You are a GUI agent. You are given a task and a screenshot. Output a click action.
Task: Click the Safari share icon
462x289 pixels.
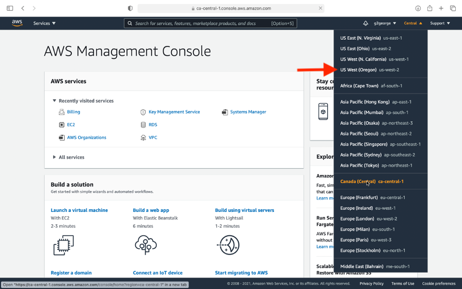pyautogui.click(x=430, y=8)
